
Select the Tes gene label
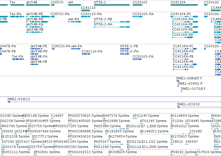pos(12,2)
